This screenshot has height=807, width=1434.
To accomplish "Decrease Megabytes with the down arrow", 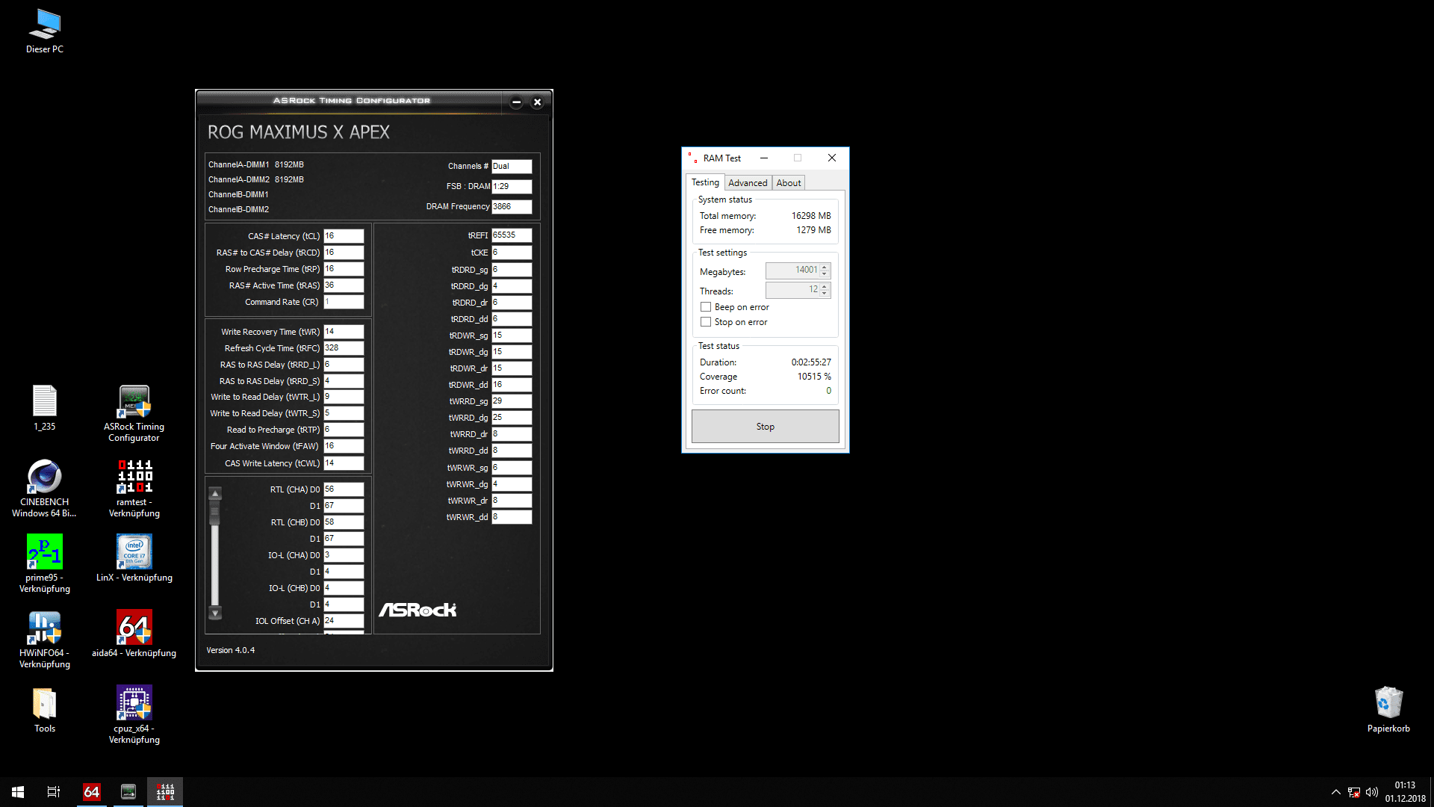I will tap(825, 274).
